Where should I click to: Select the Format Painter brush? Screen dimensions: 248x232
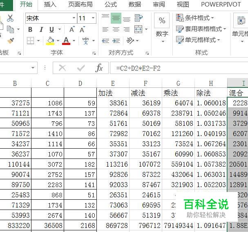(x=11, y=41)
